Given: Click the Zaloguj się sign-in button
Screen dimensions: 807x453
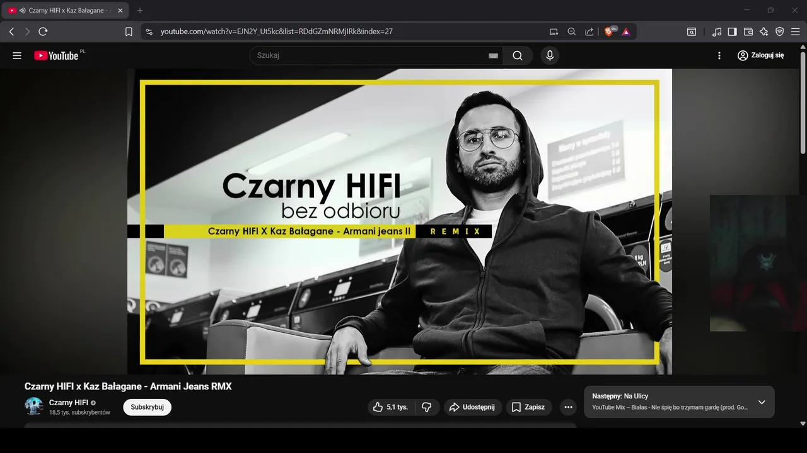Looking at the screenshot, I should pyautogui.click(x=761, y=55).
